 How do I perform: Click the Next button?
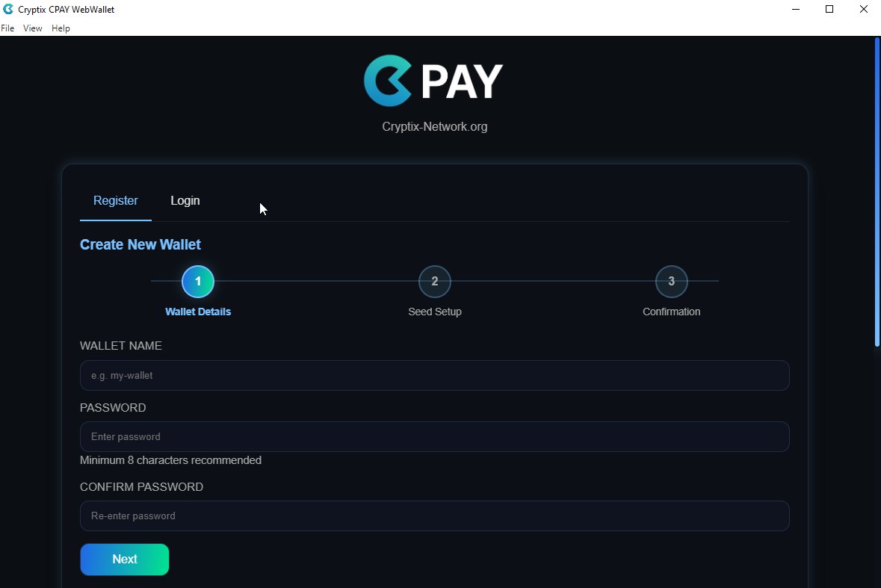125,560
